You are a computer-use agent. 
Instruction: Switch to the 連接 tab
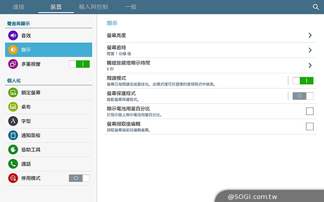(19, 7)
